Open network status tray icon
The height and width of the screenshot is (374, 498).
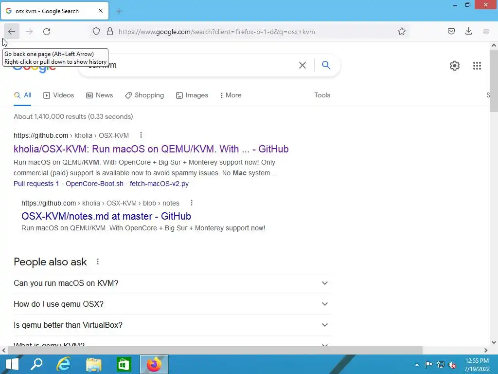coord(441,364)
